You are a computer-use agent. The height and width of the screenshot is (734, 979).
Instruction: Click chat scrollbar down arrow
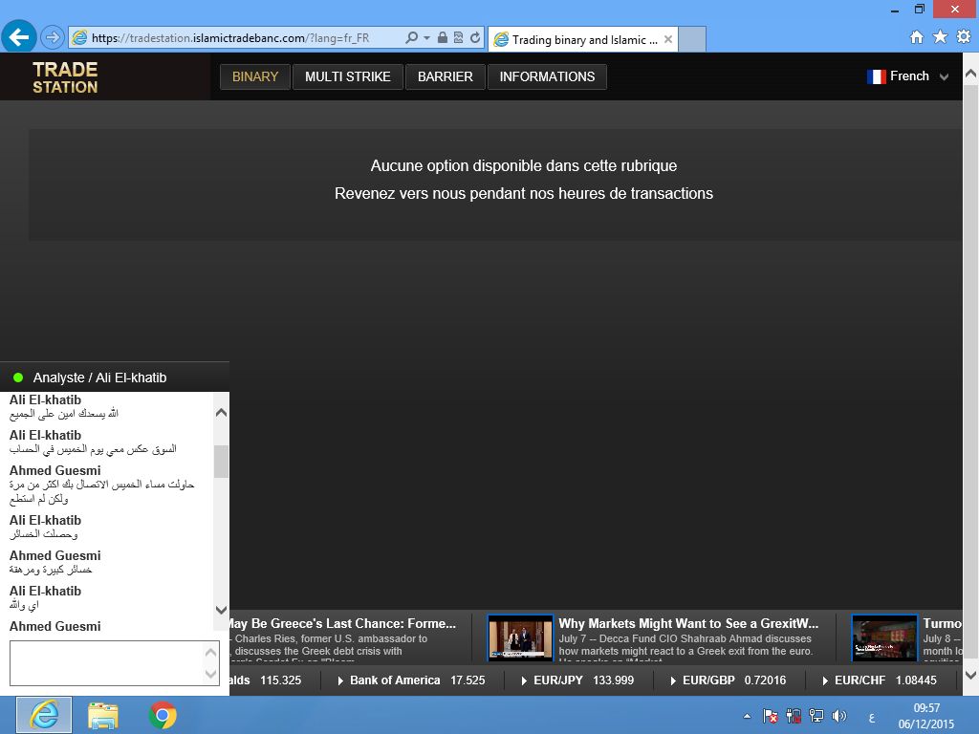[x=221, y=610]
